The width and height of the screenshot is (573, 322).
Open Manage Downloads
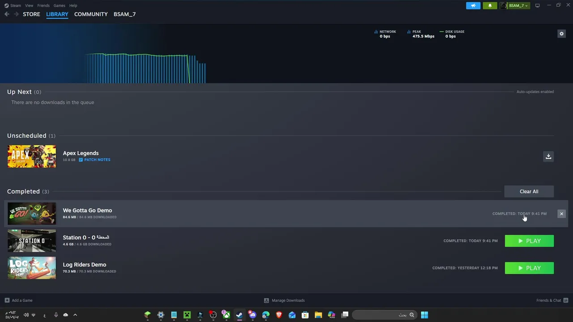coord(284,301)
